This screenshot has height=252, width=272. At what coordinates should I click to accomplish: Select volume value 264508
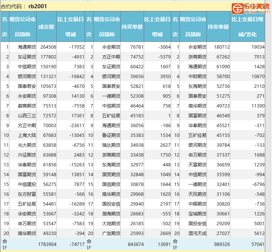tap(49, 47)
